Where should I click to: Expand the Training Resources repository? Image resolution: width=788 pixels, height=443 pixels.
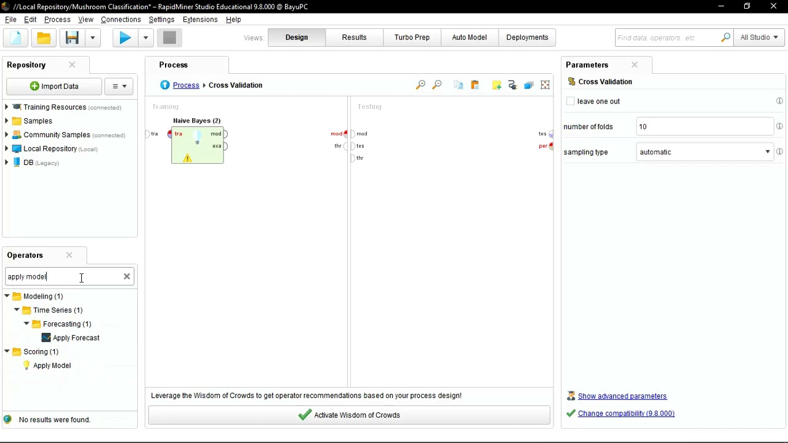point(6,107)
